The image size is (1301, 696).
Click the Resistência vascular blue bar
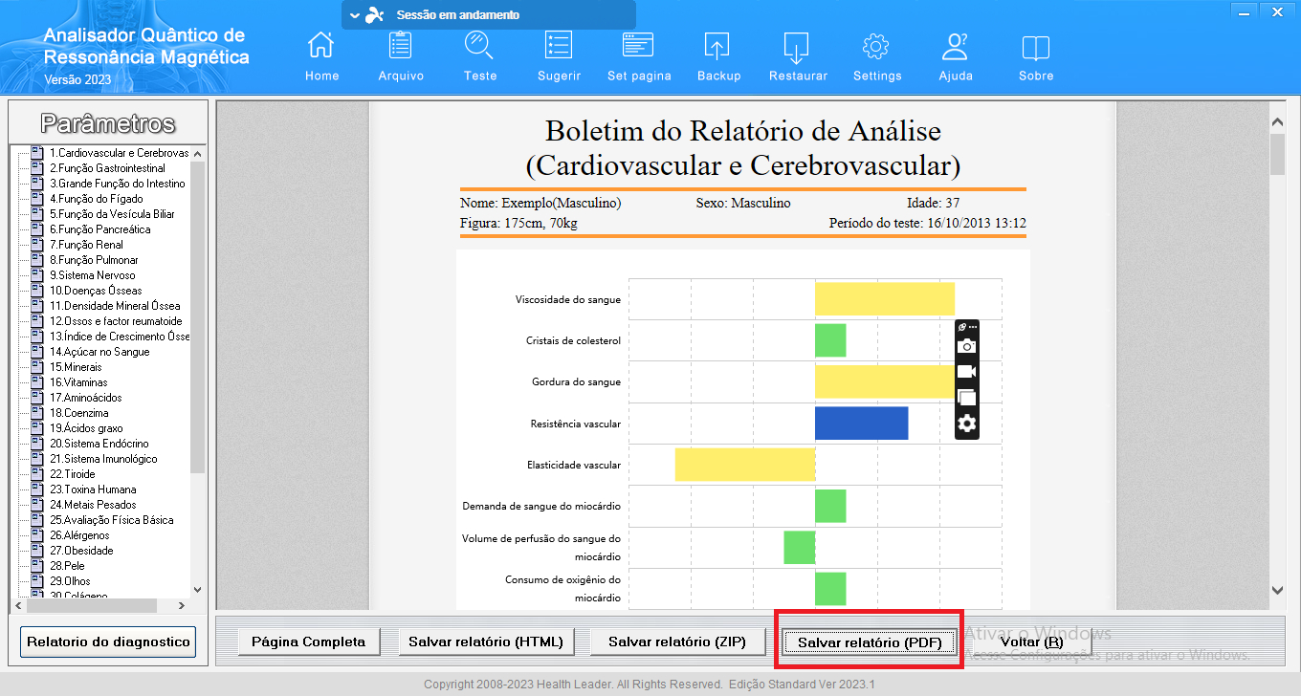[x=861, y=424]
